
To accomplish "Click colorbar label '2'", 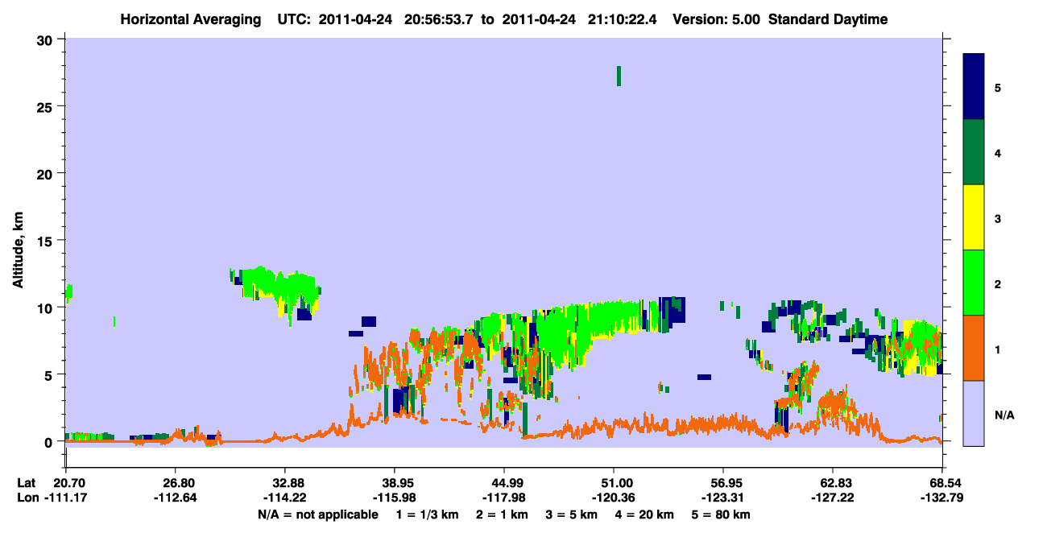I will pos(997,283).
